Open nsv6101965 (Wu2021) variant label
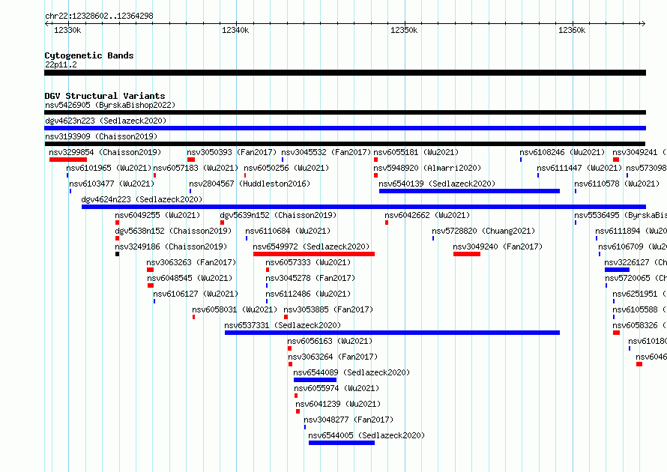This screenshot has width=667, height=472. click(x=109, y=168)
